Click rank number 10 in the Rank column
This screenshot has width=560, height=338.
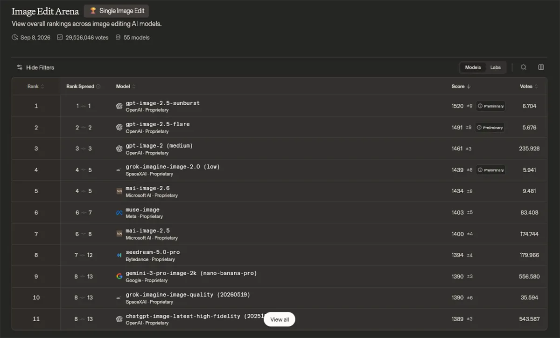[36, 297]
